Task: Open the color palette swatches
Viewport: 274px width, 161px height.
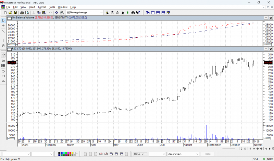Action: [66, 154]
